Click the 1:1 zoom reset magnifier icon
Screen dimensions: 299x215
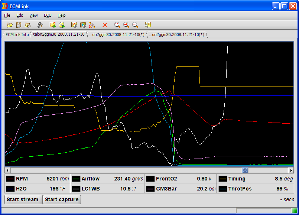pyautogui.click(x=117, y=25)
